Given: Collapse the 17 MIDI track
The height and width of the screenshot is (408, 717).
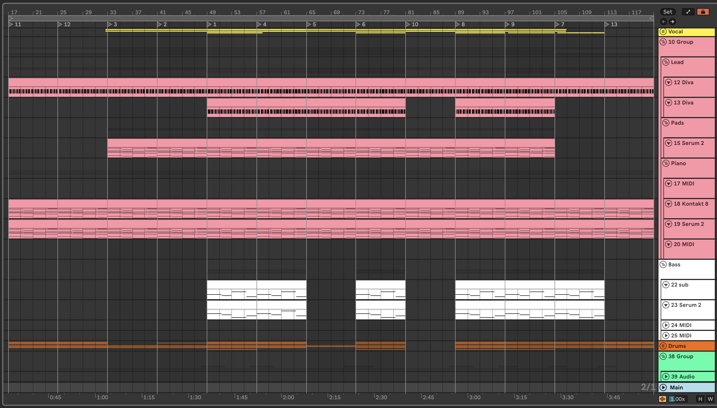Looking at the screenshot, I should coord(669,183).
